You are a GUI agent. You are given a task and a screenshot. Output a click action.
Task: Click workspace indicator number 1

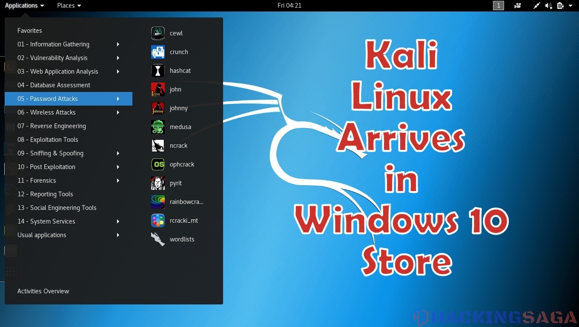[x=499, y=6]
